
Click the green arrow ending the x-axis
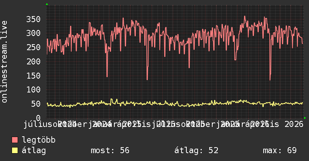pos(305,118)
